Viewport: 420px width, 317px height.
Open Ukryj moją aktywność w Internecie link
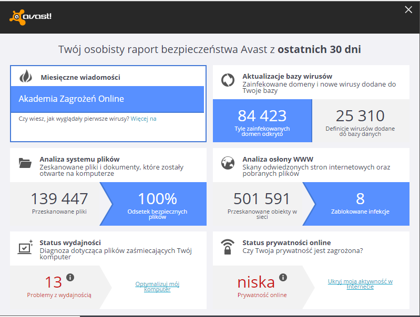tap(360, 284)
